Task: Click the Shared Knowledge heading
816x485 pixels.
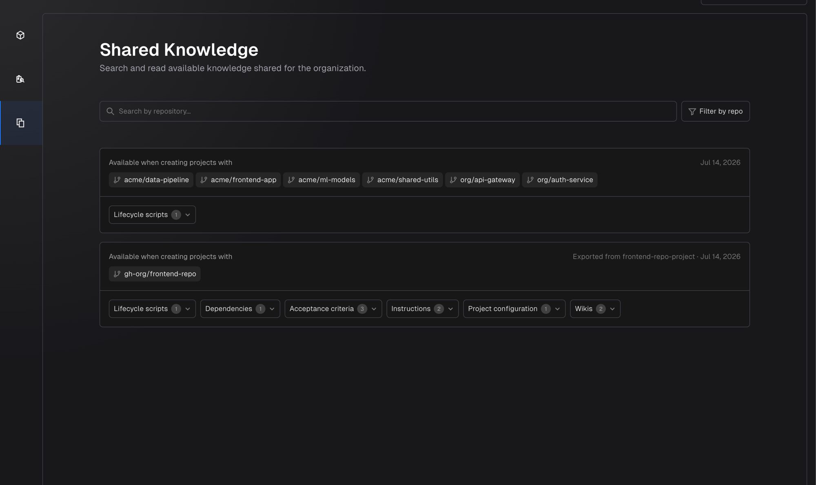Action: [179, 50]
